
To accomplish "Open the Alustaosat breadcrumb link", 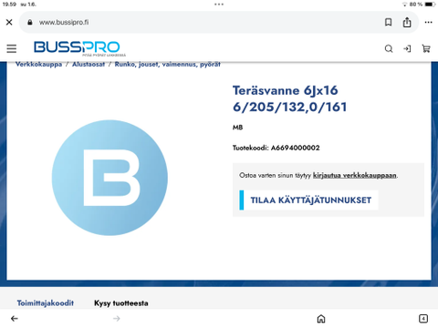I will [x=89, y=65].
